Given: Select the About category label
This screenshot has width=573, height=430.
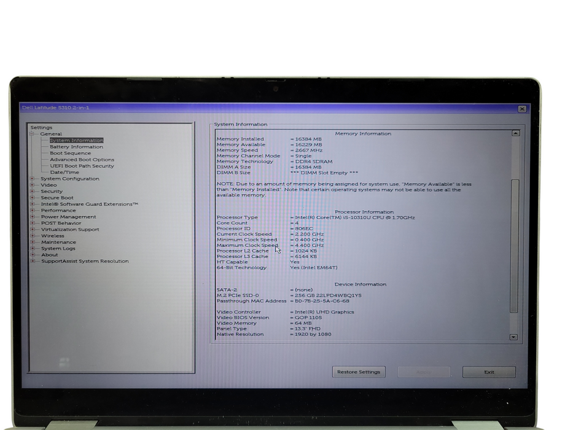Looking at the screenshot, I should click(x=49, y=254).
